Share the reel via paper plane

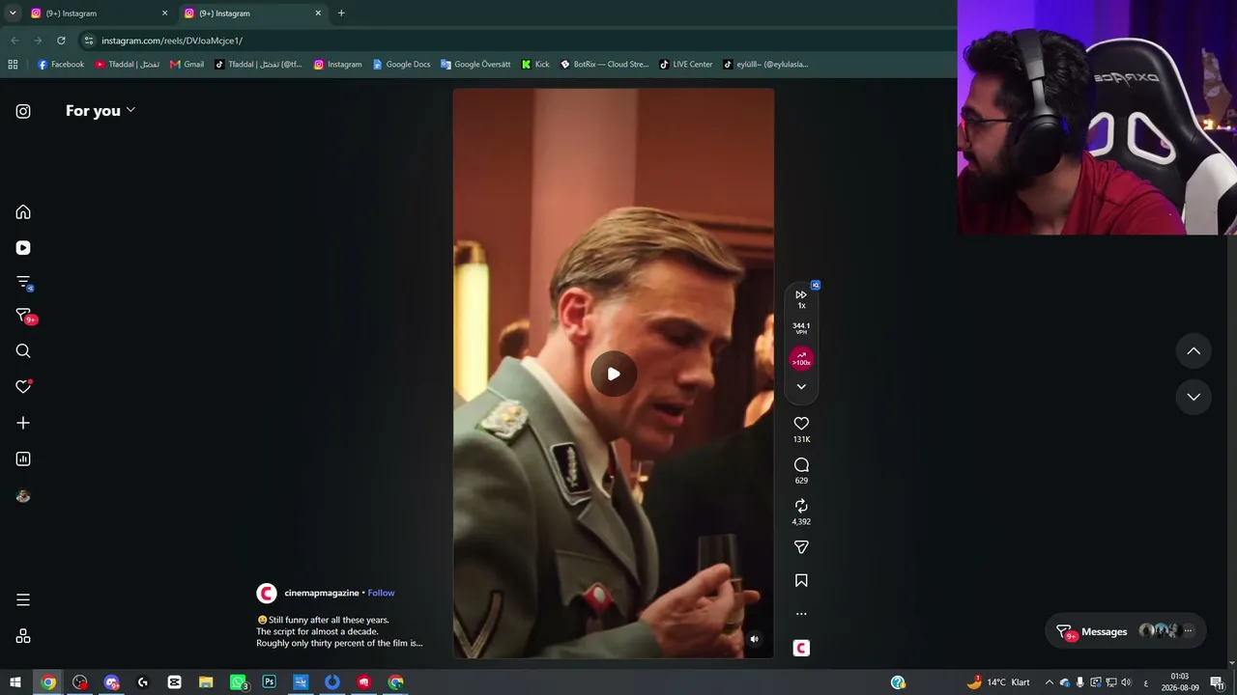[x=801, y=547]
